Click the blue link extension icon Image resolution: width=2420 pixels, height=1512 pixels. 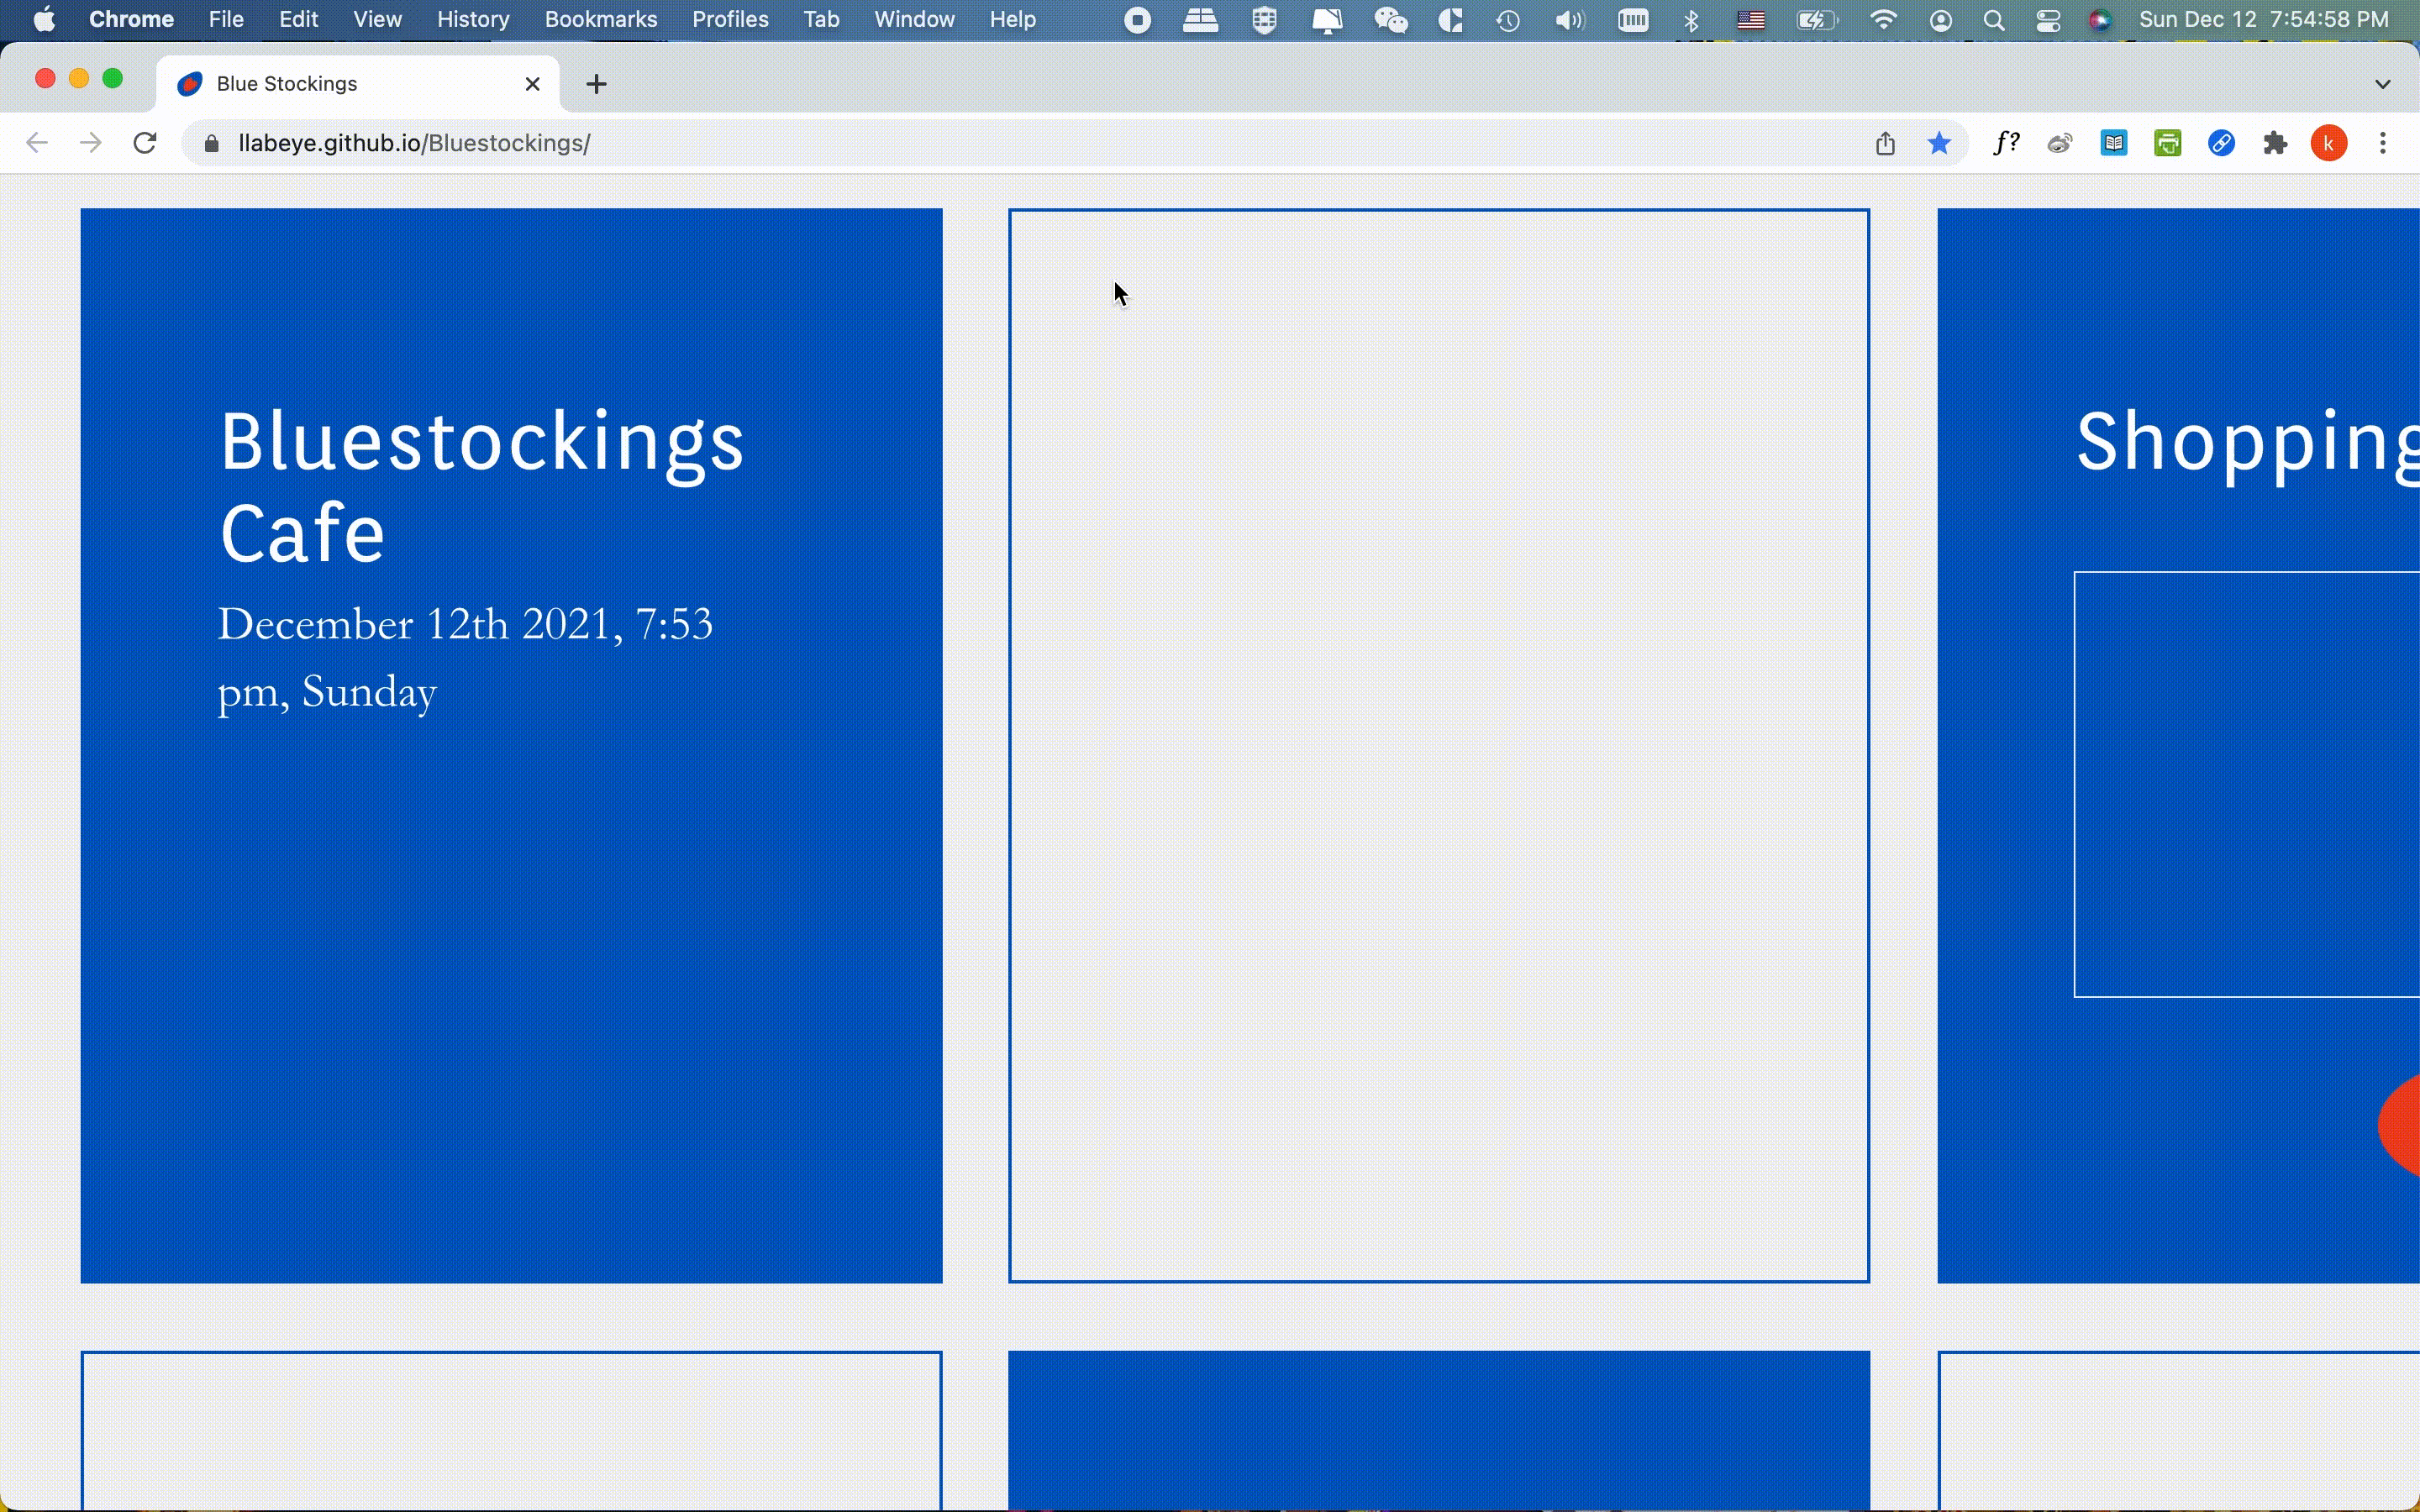pyautogui.click(x=2221, y=143)
